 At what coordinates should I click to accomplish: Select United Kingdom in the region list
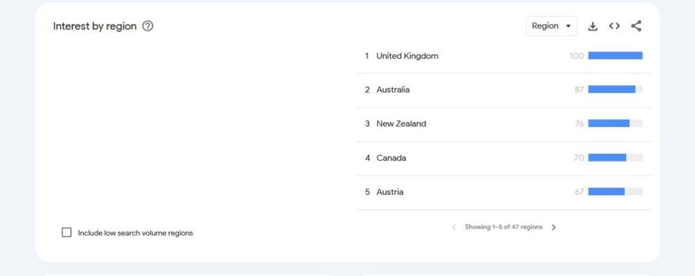tap(504, 56)
